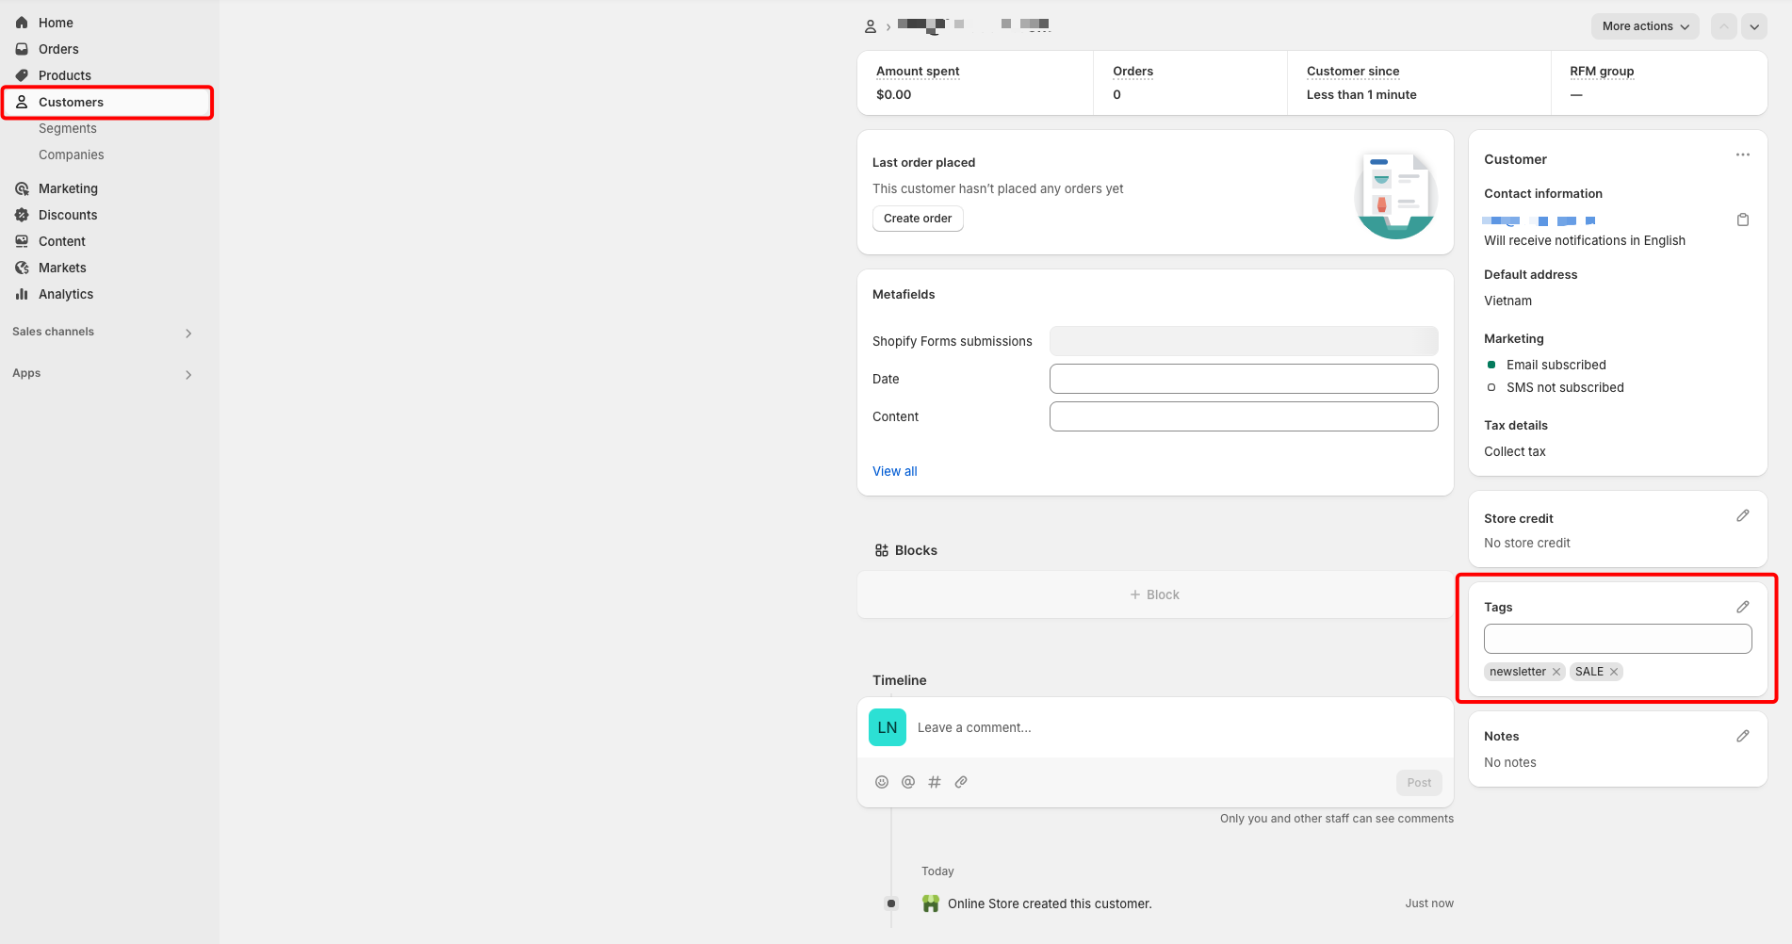Image resolution: width=1792 pixels, height=944 pixels.
Task: Attach a file with paperclip icon
Action: [961, 782]
